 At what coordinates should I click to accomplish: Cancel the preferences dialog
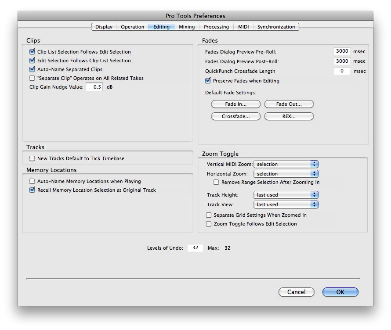click(297, 292)
